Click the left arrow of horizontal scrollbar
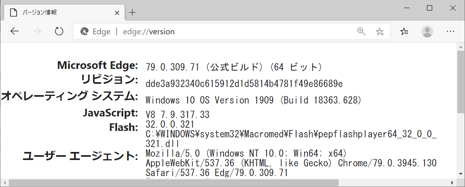465x187 pixels. click(x=4, y=183)
